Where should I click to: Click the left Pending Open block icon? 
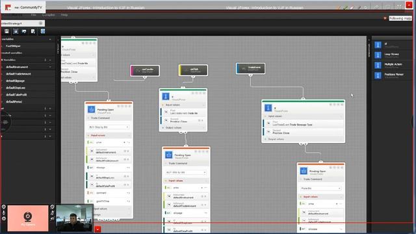click(91, 109)
